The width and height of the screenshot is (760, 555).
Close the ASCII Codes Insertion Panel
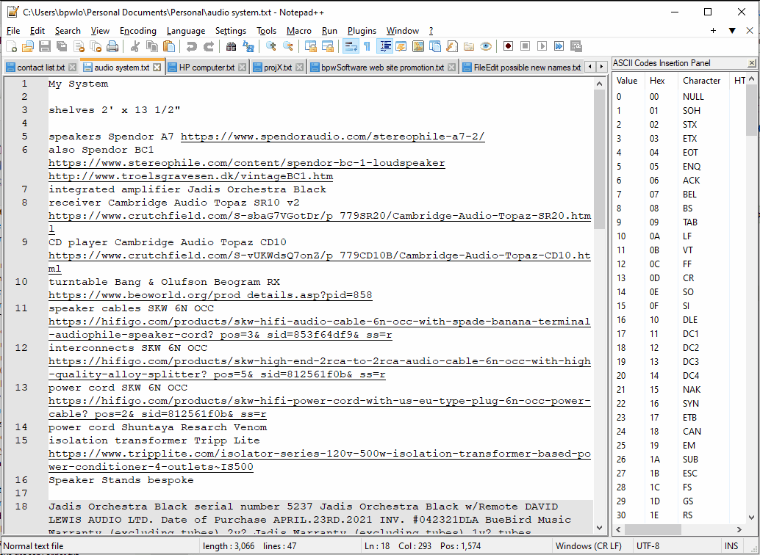(x=752, y=63)
